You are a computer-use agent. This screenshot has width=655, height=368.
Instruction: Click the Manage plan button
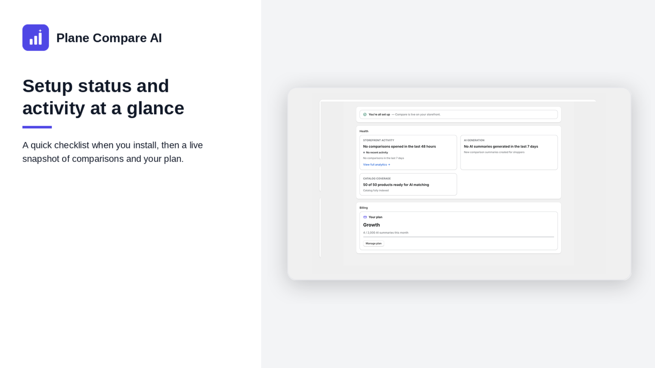click(x=373, y=244)
